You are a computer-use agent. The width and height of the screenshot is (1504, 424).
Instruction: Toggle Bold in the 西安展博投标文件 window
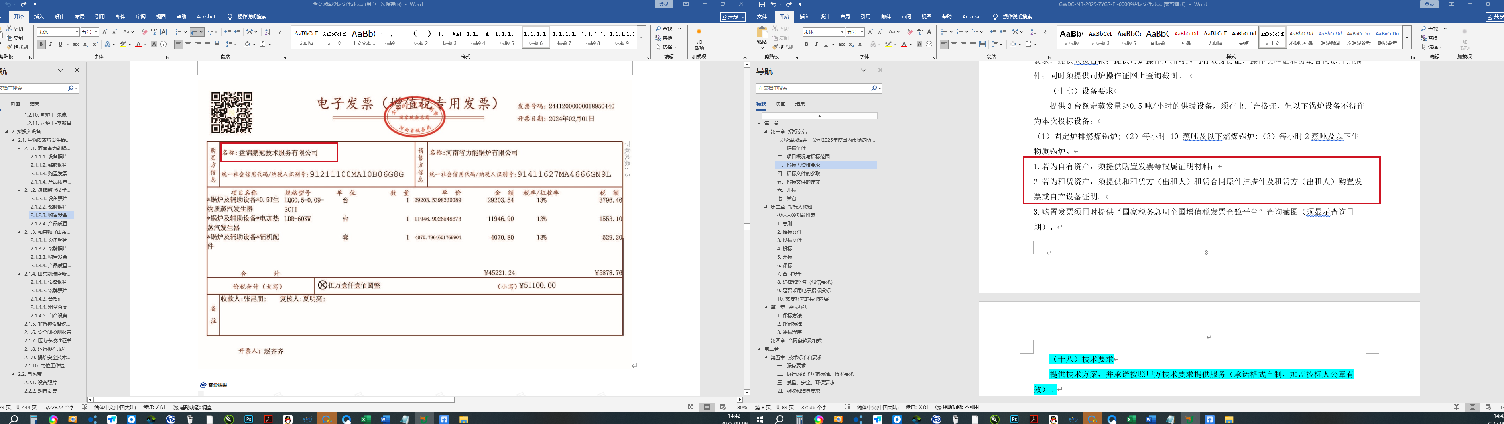click(x=41, y=44)
